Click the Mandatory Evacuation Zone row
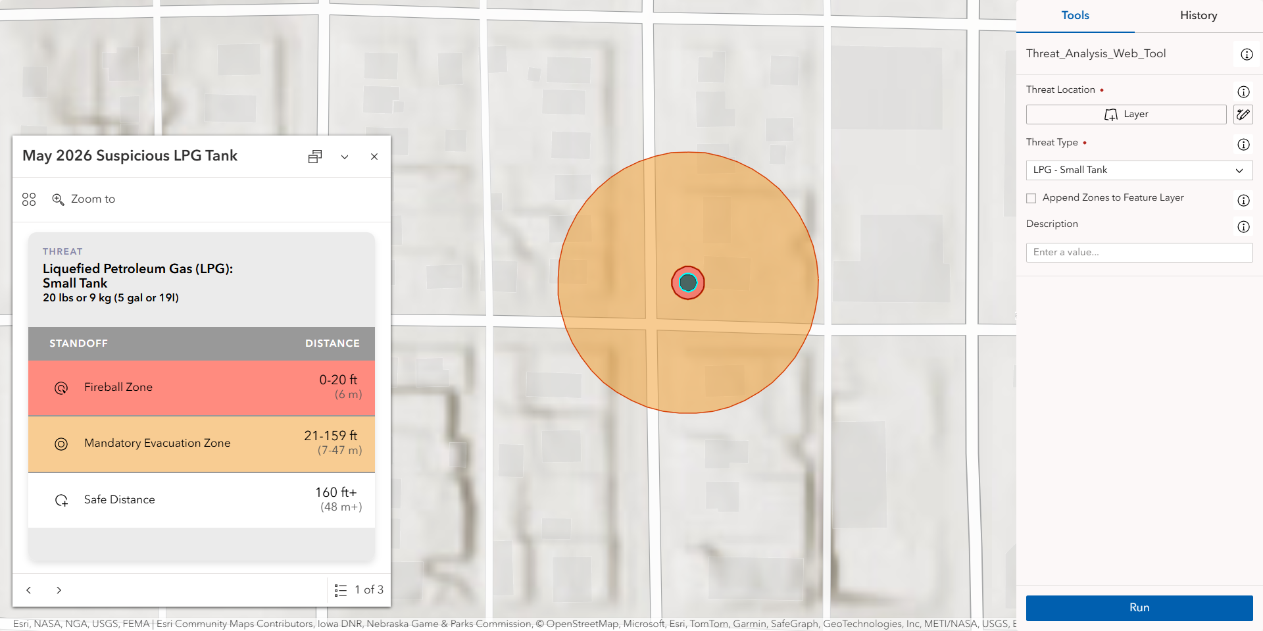This screenshot has height=631, width=1263. (x=201, y=444)
